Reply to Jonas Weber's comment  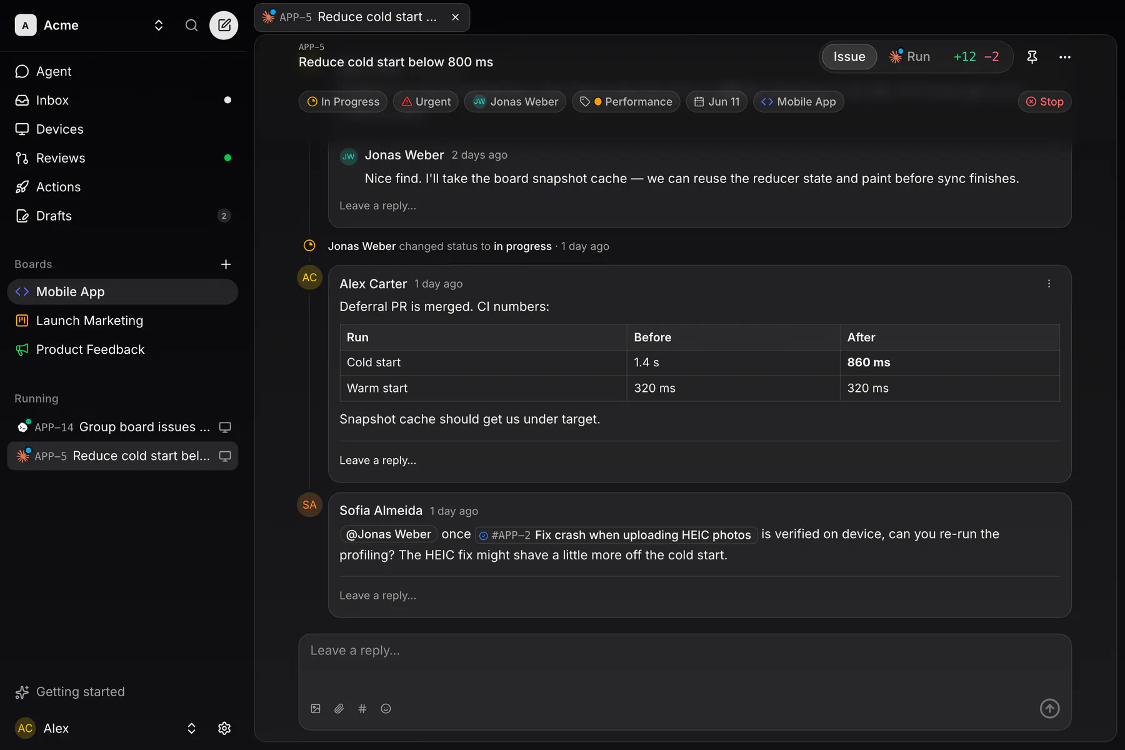click(377, 206)
